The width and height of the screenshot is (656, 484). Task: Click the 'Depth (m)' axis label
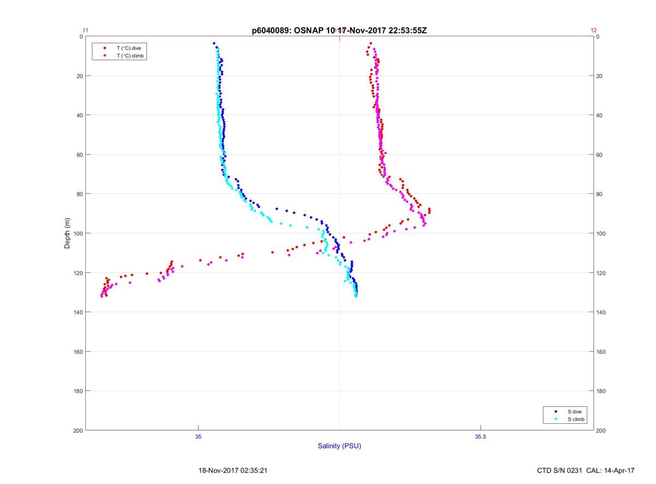67,234
